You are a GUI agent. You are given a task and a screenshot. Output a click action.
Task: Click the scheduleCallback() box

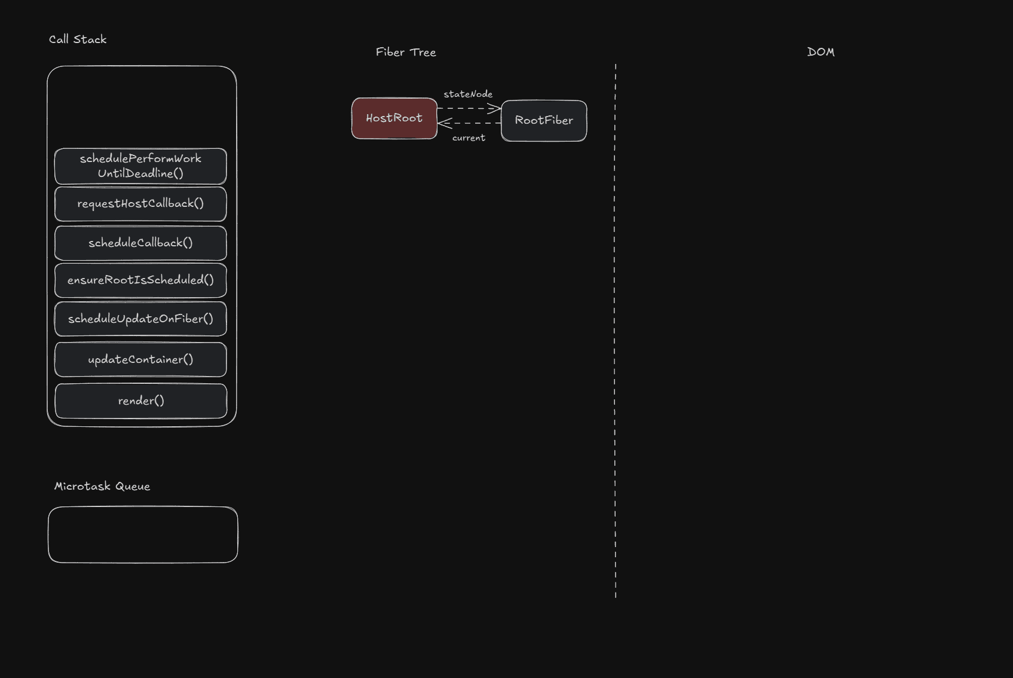click(140, 243)
